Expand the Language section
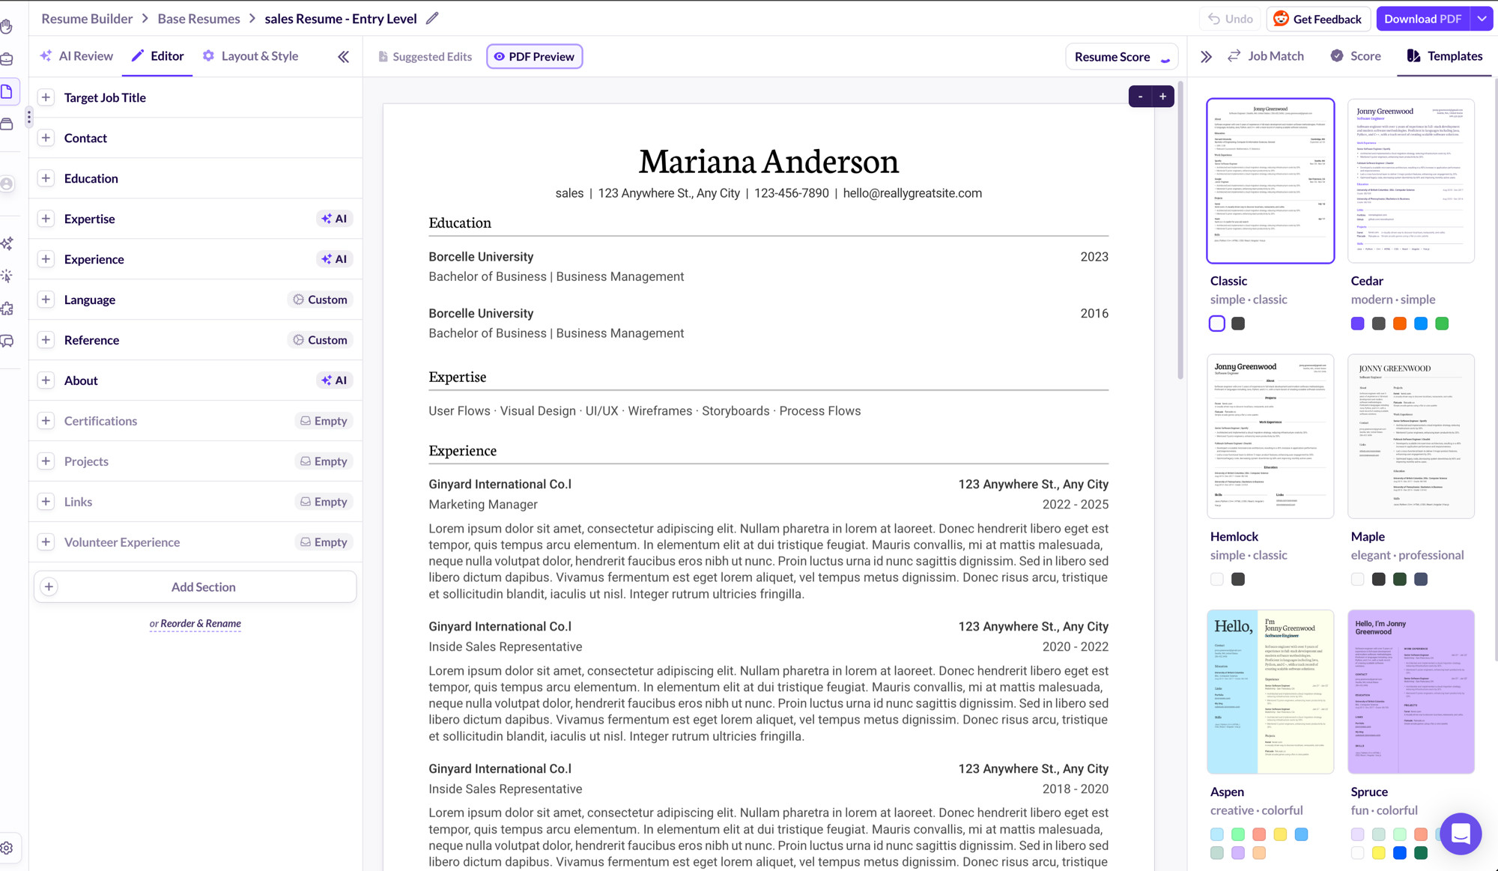Screen dimensions: 1498x871 coord(46,300)
